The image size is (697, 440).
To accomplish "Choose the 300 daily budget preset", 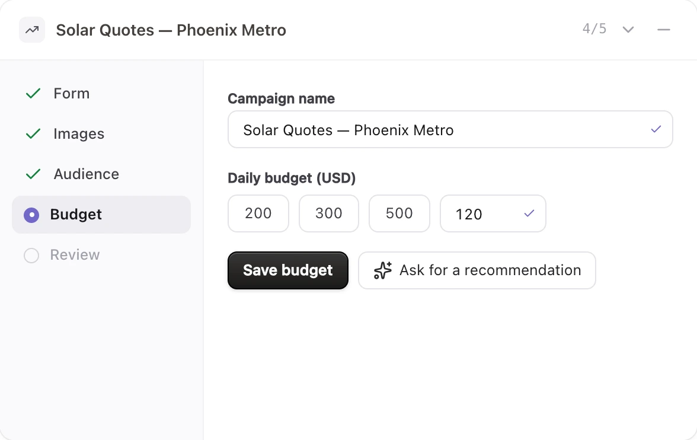I will click(329, 213).
